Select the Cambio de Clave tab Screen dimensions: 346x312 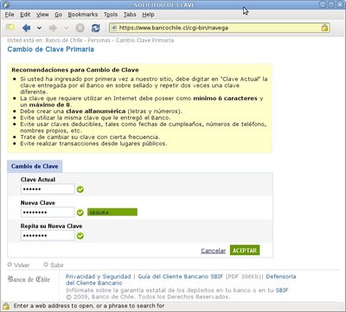click(x=35, y=166)
